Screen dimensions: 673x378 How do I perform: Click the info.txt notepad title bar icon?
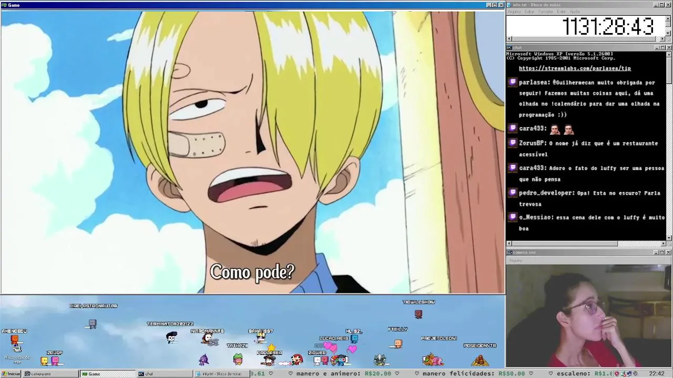click(509, 5)
